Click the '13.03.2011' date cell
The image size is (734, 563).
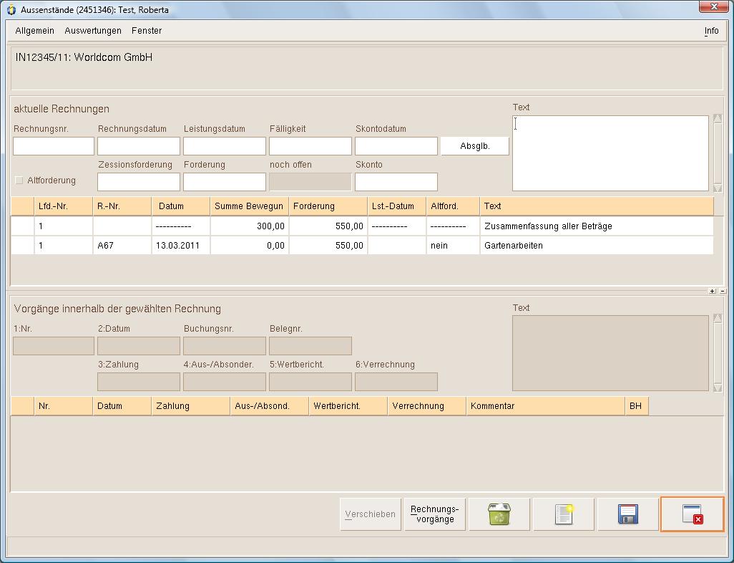(181, 245)
